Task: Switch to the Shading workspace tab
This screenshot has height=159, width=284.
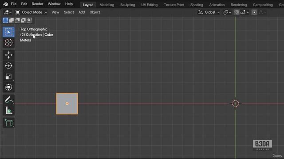Action: click(x=197, y=5)
